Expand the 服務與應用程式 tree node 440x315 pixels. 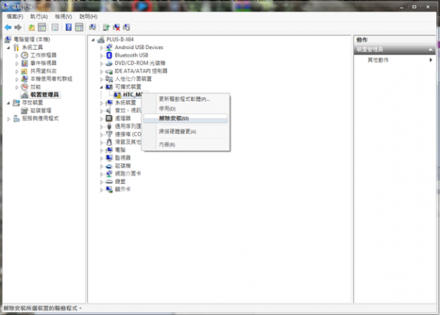pos(8,119)
